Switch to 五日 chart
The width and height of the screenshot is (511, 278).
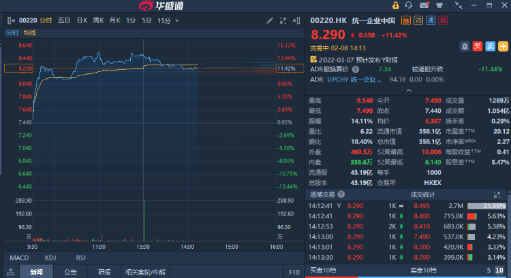pos(64,21)
